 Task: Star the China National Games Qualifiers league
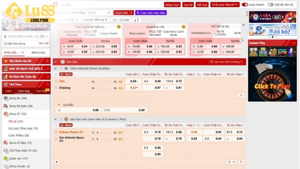[x=61, y=68]
